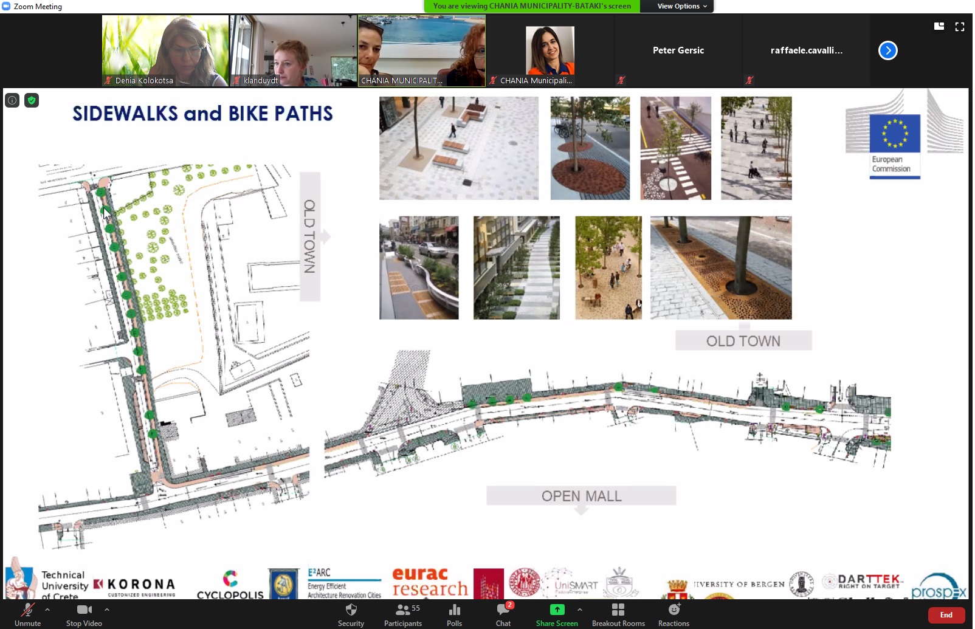Click the red End button

(x=946, y=615)
